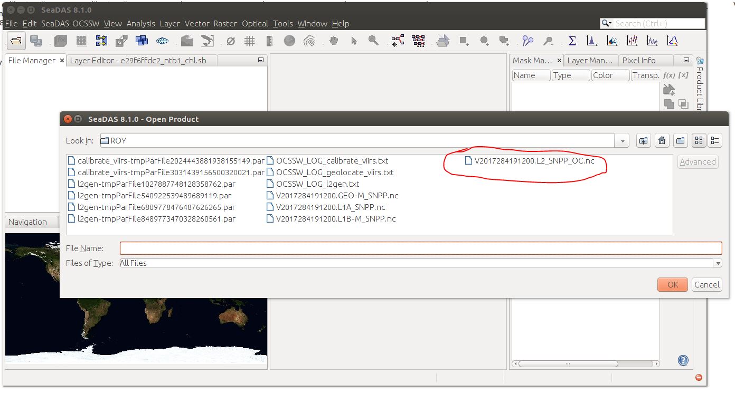Select the draw ellipse geometry tool
This screenshot has height=393, width=735.
click(484, 41)
